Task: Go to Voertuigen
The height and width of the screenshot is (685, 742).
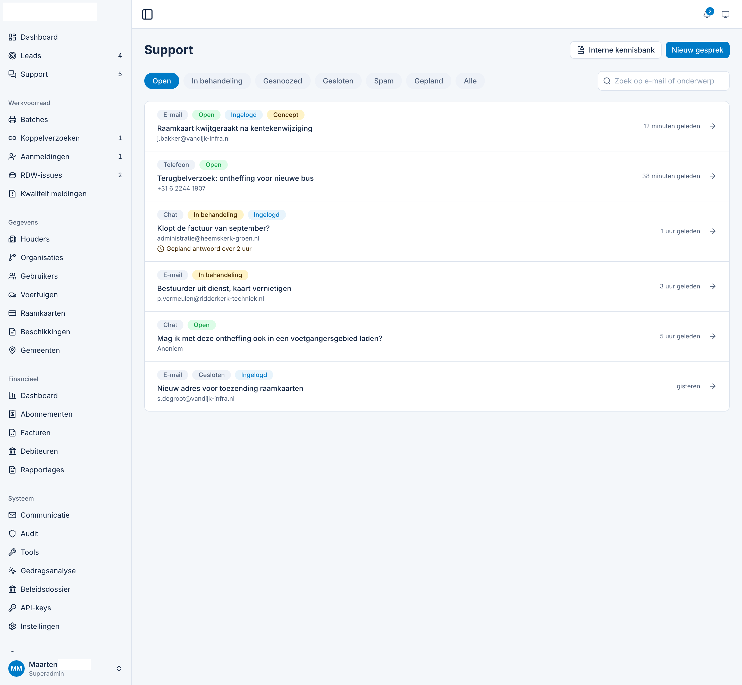Action: [66, 295]
